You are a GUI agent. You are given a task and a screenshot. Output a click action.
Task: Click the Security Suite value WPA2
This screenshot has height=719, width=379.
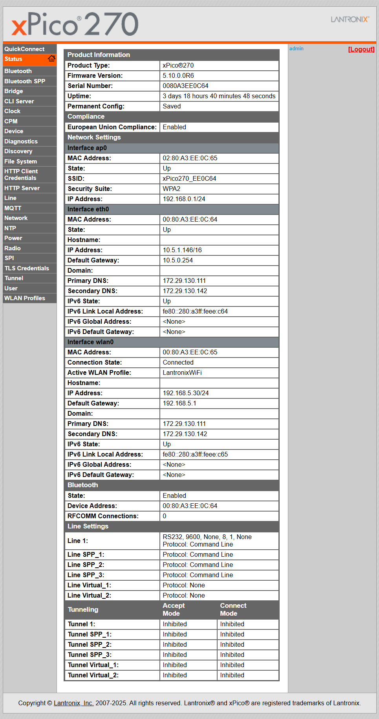coord(172,189)
